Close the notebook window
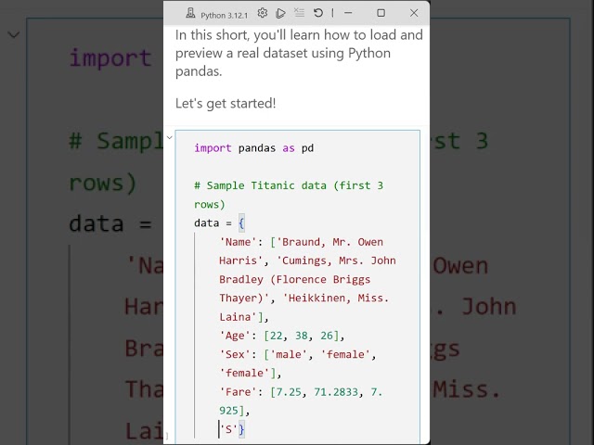 click(414, 13)
